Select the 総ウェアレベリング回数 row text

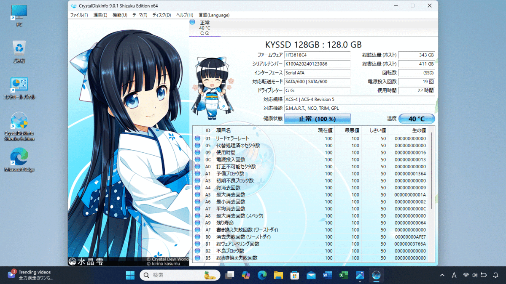[x=238, y=244]
